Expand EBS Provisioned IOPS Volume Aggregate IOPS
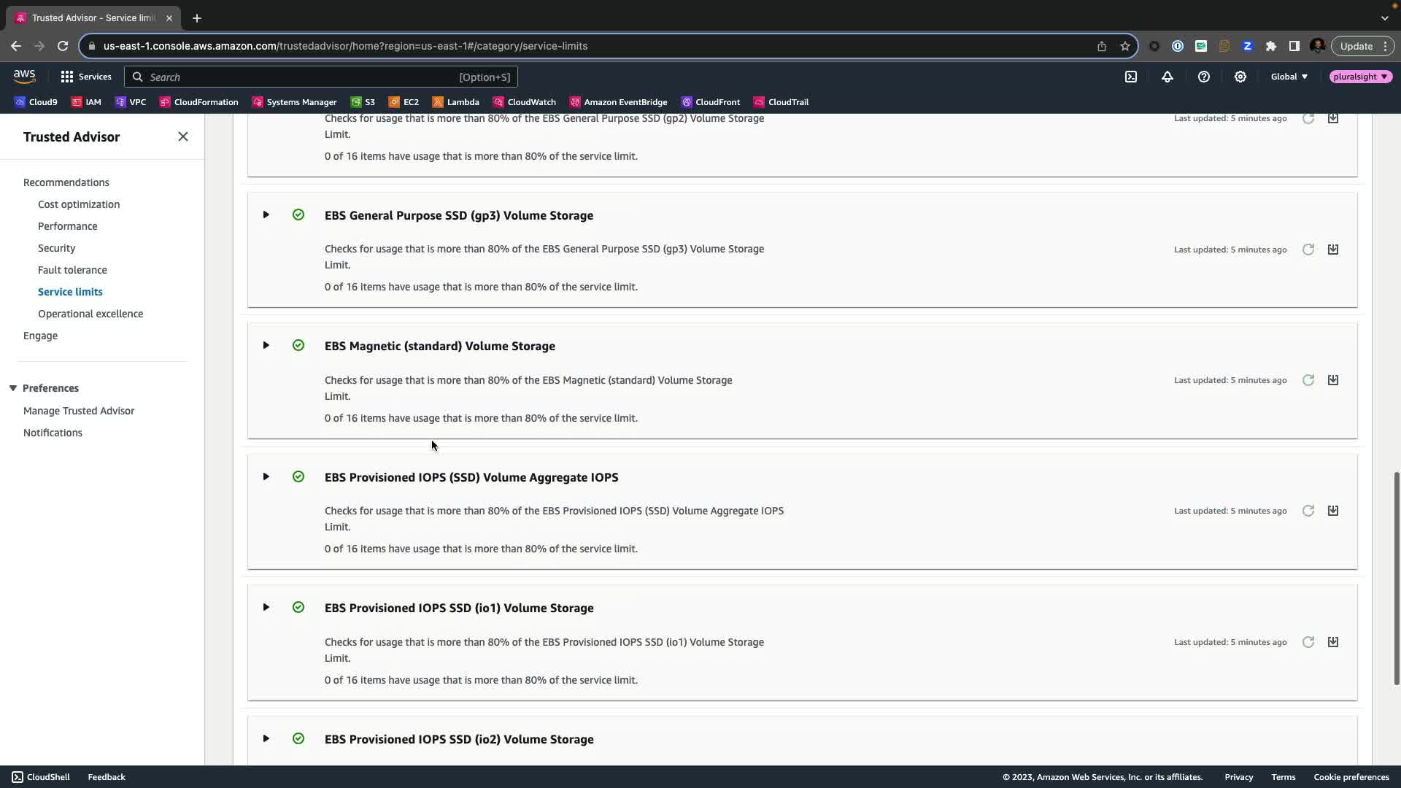Screen dimensions: 1401x788 [x=266, y=476]
